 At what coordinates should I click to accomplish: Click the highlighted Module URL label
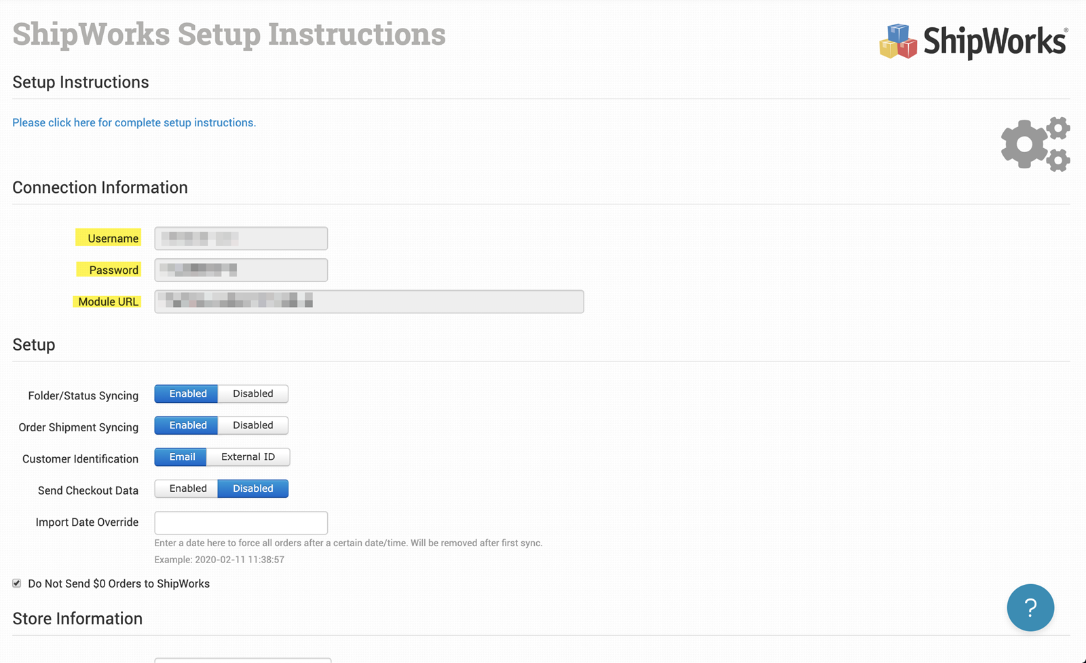pyautogui.click(x=107, y=302)
